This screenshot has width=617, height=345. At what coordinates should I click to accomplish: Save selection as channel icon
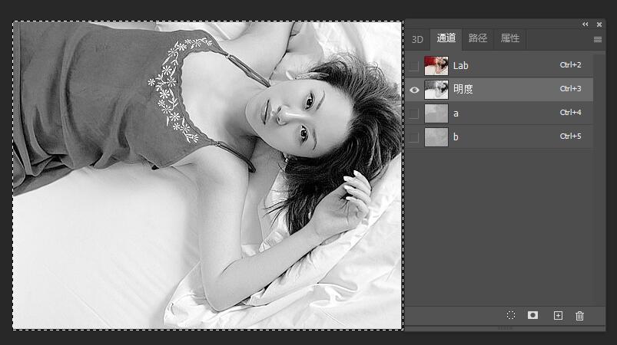point(532,315)
